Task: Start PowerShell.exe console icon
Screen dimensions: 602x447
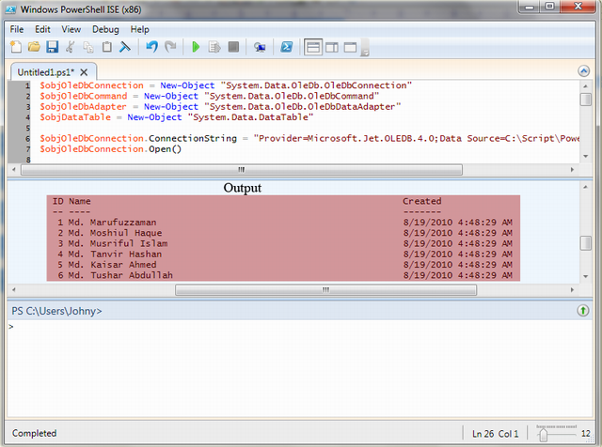Action: click(286, 47)
